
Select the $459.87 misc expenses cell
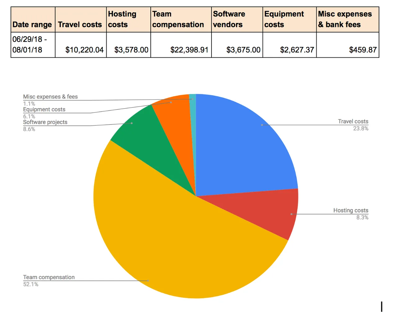click(x=348, y=45)
